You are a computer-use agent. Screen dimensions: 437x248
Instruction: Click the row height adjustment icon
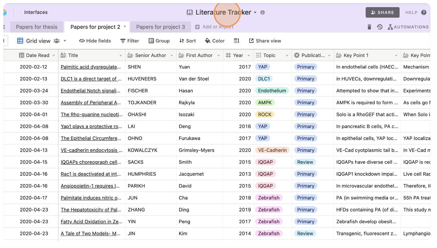tap(236, 41)
